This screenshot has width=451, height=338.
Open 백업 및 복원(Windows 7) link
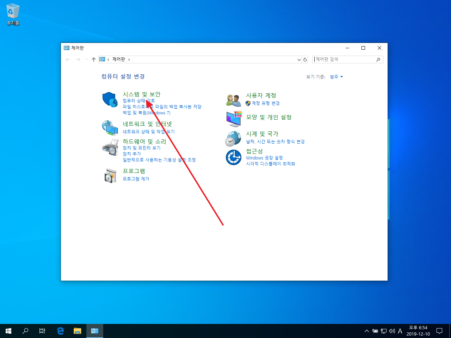pos(147,113)
